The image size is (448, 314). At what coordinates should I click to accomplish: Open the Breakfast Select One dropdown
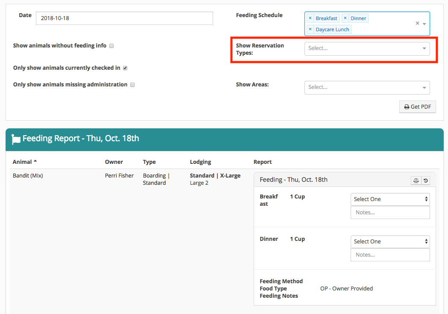pos(389,199)
